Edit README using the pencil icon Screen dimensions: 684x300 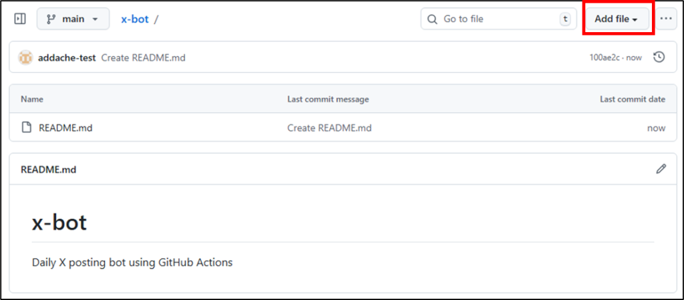coord(661,169)
